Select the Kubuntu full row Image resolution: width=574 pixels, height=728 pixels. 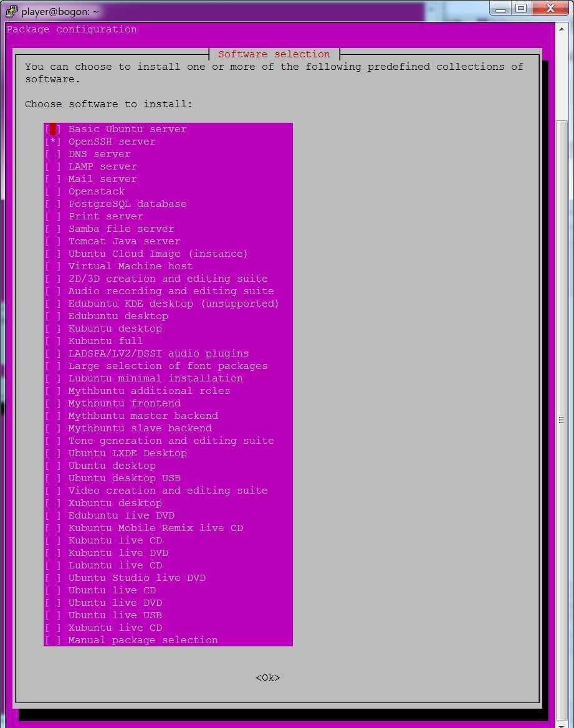click(x=168, y=341)
